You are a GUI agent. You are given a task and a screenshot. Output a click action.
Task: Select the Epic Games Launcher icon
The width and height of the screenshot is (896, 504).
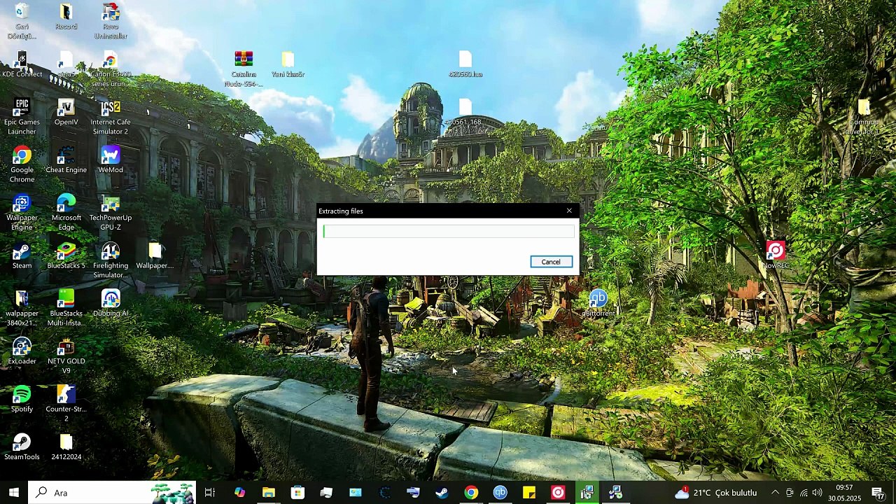[22, 117]
